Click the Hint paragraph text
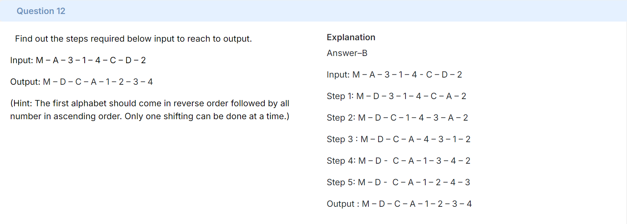 coord(150,110)
